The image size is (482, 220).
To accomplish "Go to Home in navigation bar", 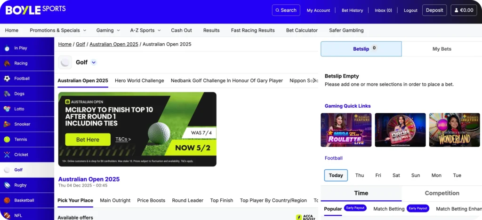I will tap(12, 31).
